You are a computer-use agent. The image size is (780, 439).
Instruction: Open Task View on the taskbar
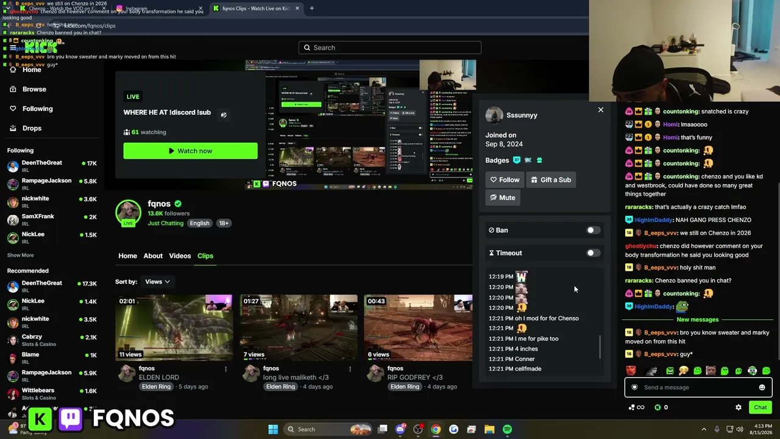[x=382, y=429]
